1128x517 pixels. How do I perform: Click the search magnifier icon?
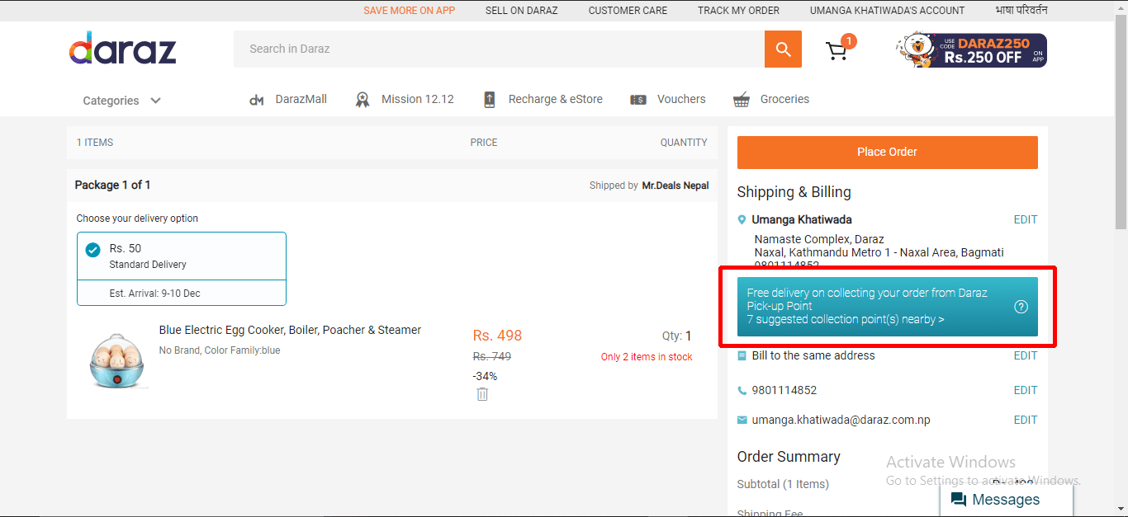click(x=782, y=49)
